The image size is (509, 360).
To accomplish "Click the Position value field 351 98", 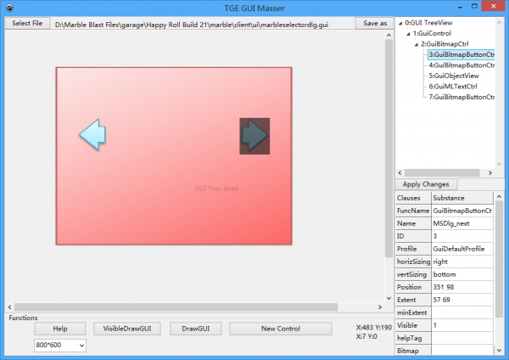I will coord(462,287).
